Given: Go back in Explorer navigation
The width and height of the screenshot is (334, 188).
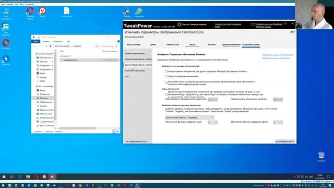Looking at the screenshot, I should click(34, 46).
